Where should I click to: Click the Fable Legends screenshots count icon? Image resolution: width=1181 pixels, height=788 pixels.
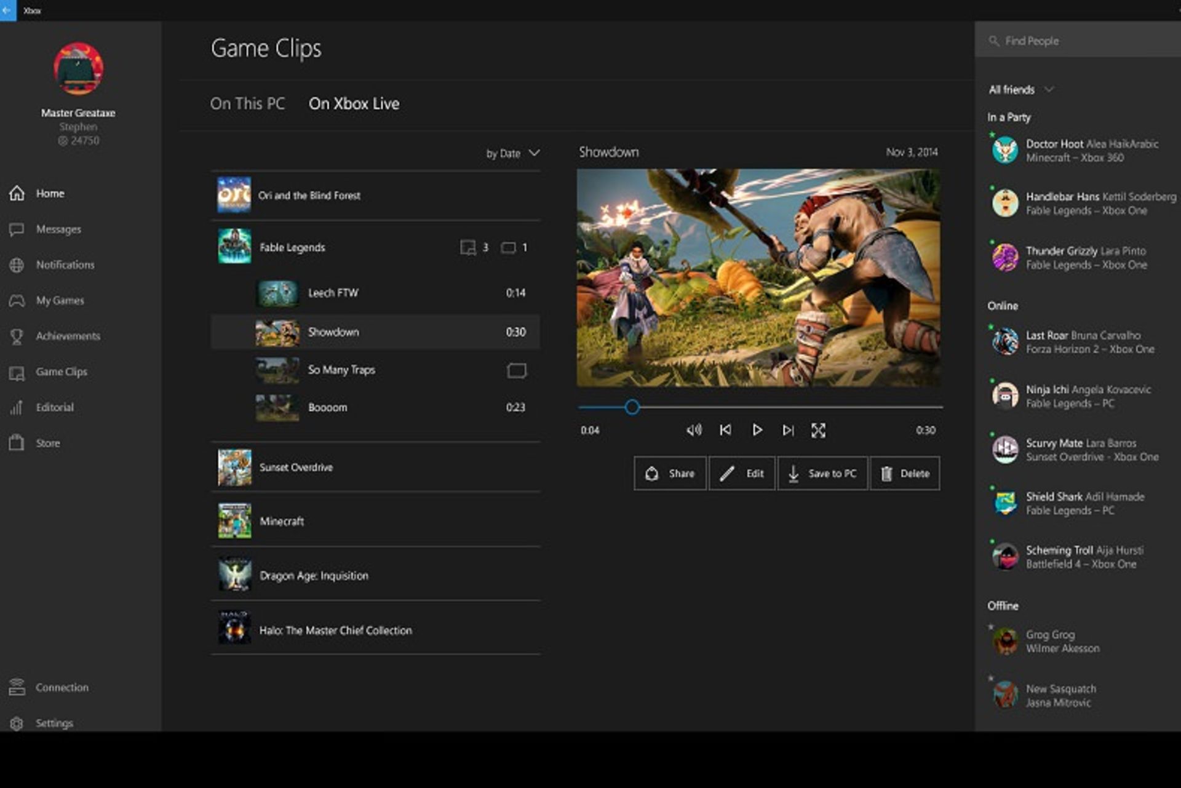pos(508,247)
